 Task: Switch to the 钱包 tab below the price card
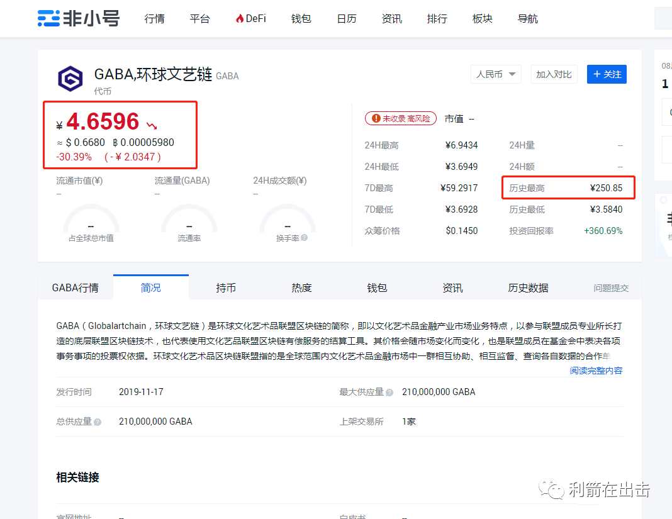(x=377, y=287)
